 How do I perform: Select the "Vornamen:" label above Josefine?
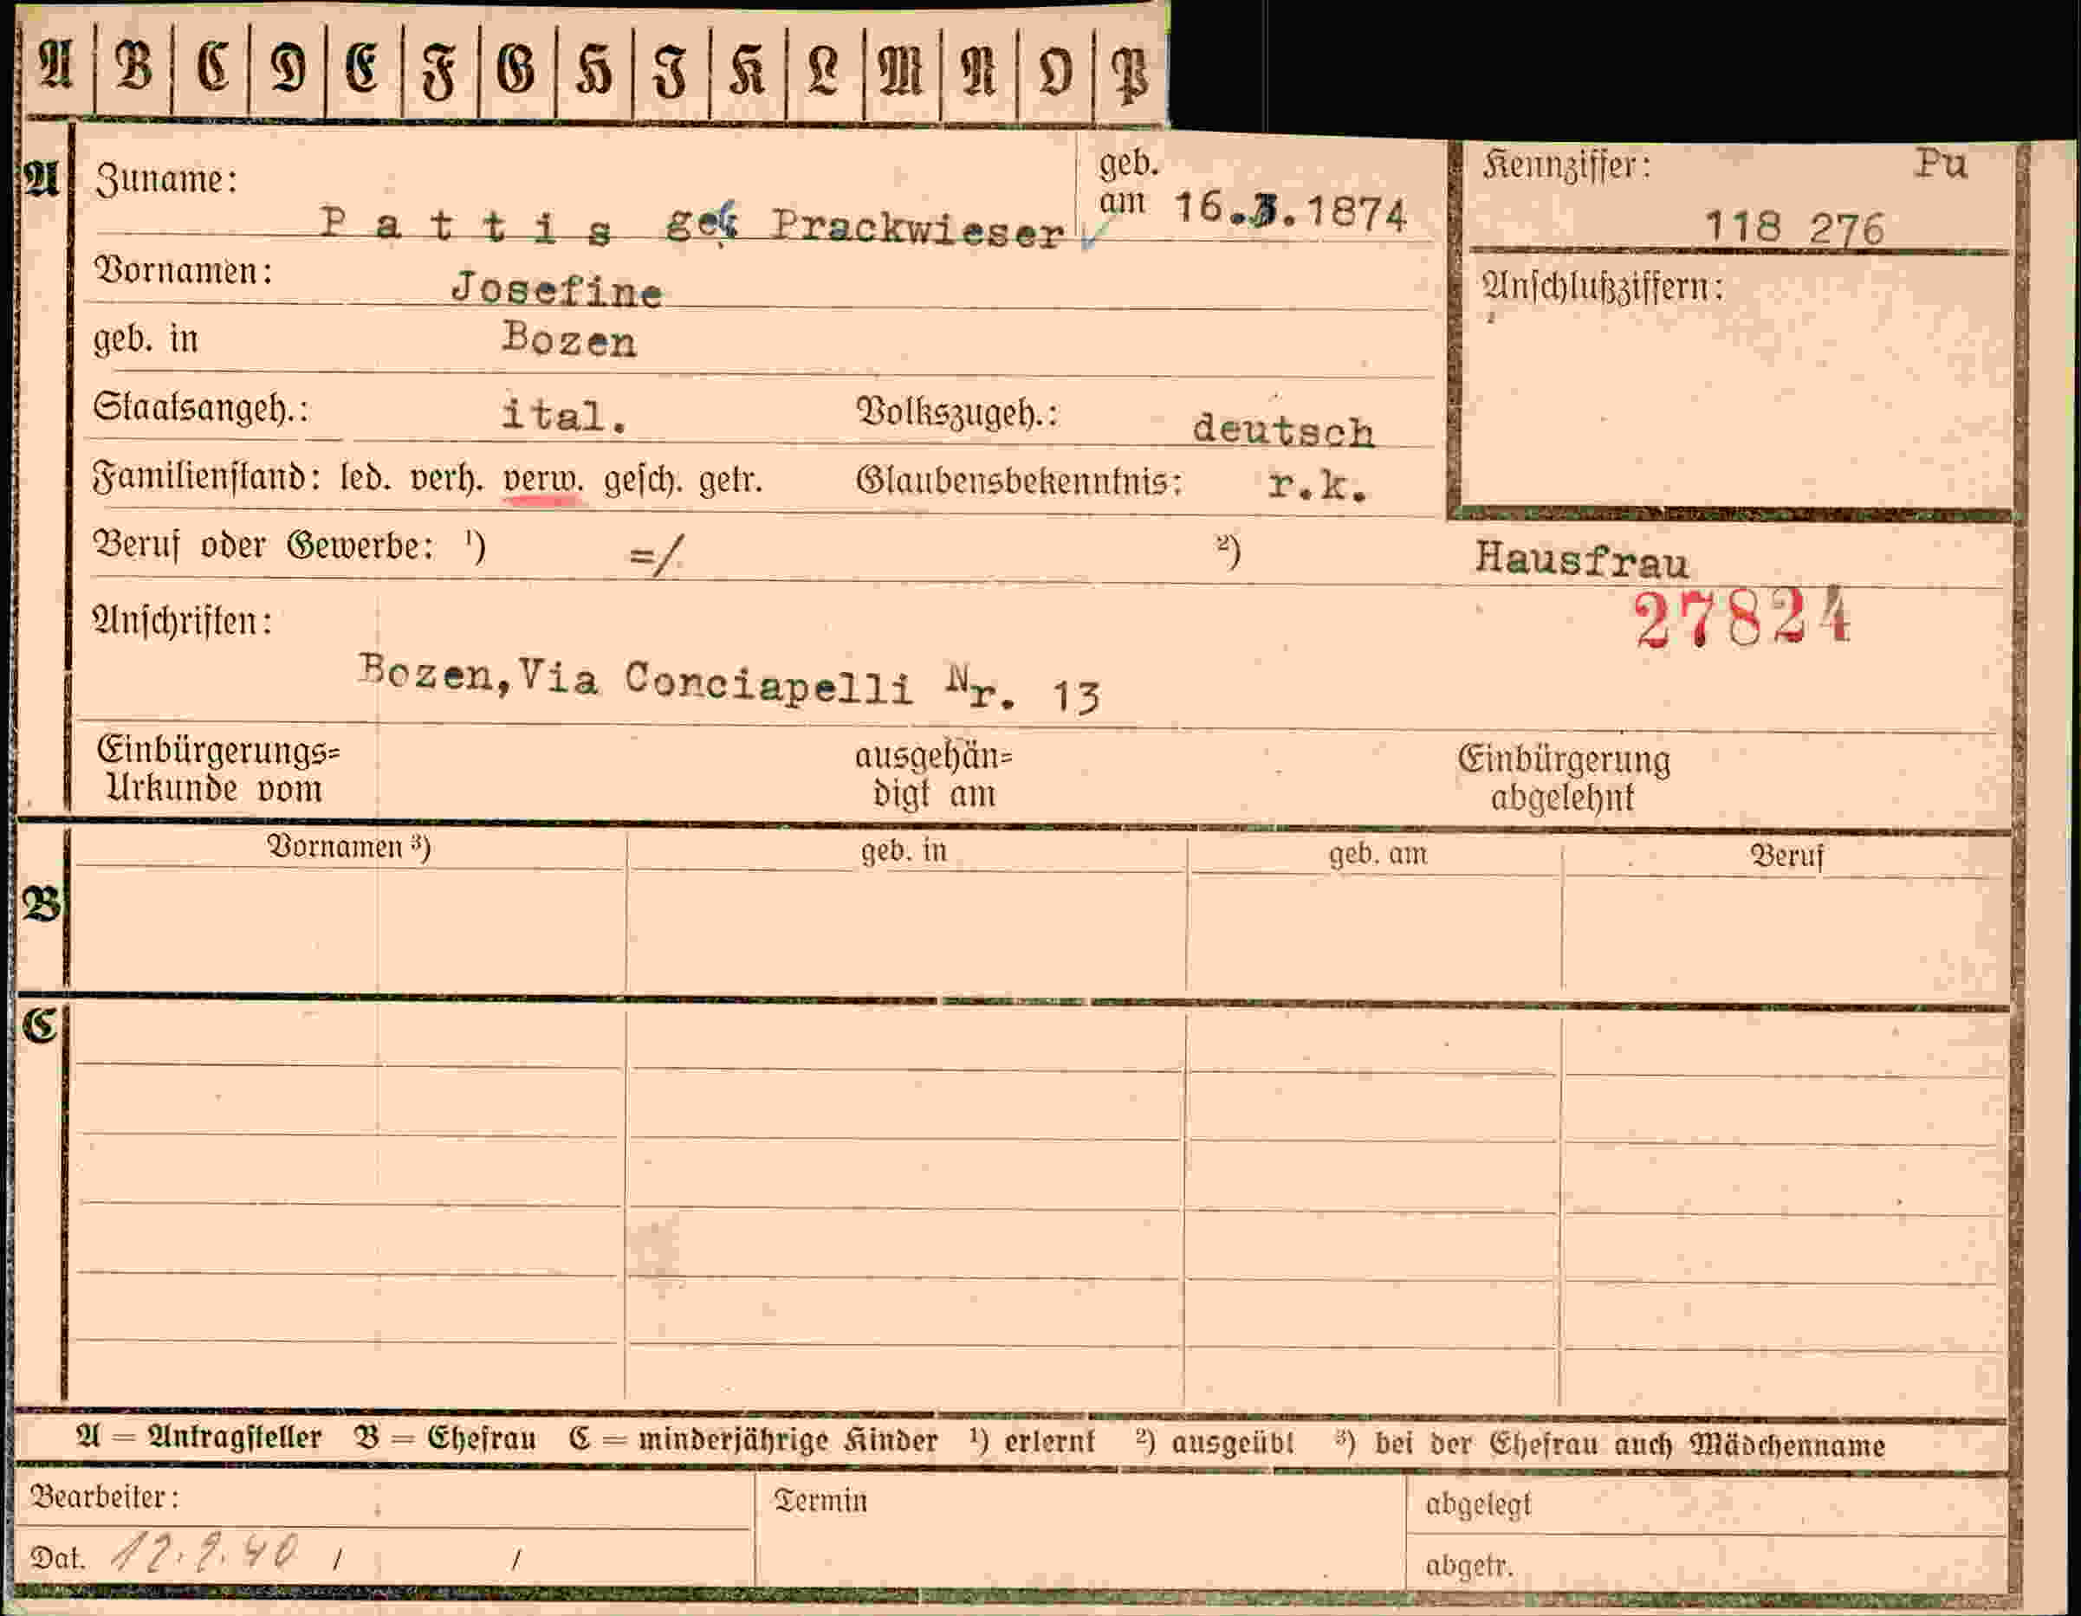[183, 270]
